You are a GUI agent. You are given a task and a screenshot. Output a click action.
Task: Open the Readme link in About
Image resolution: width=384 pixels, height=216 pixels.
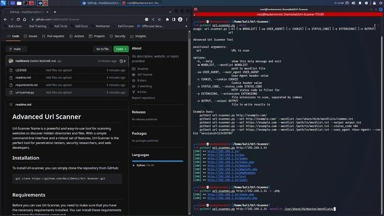tap(140, 69)
